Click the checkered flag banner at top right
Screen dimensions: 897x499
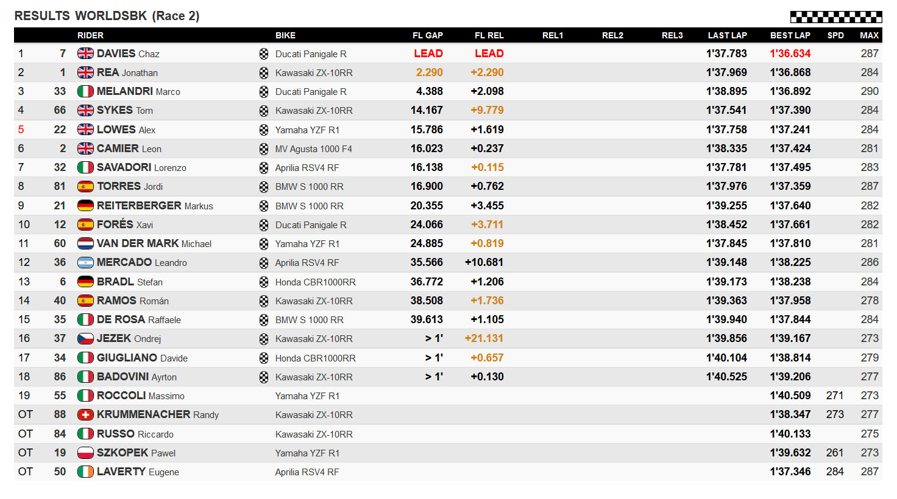pyautogui.click(x=836, y=16)
